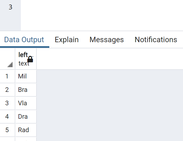Select row number 3 header
Image resolution: width=183 pixels, height=141 pixels.
tap(8, 103)
